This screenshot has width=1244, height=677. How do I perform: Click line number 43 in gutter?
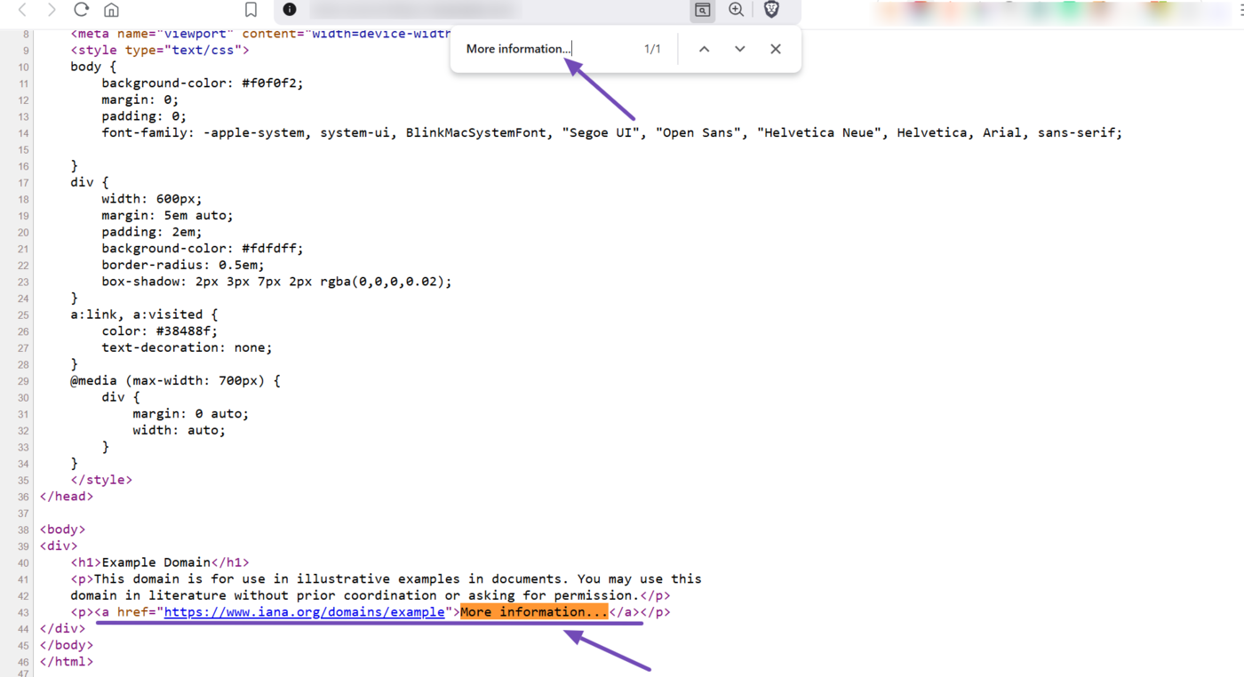[23, 612]
